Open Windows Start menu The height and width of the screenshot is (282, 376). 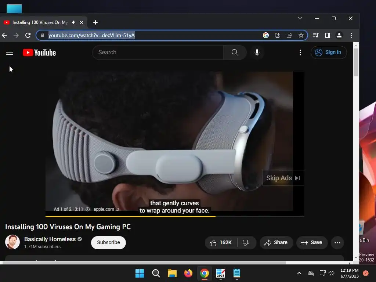coord(140,273)
